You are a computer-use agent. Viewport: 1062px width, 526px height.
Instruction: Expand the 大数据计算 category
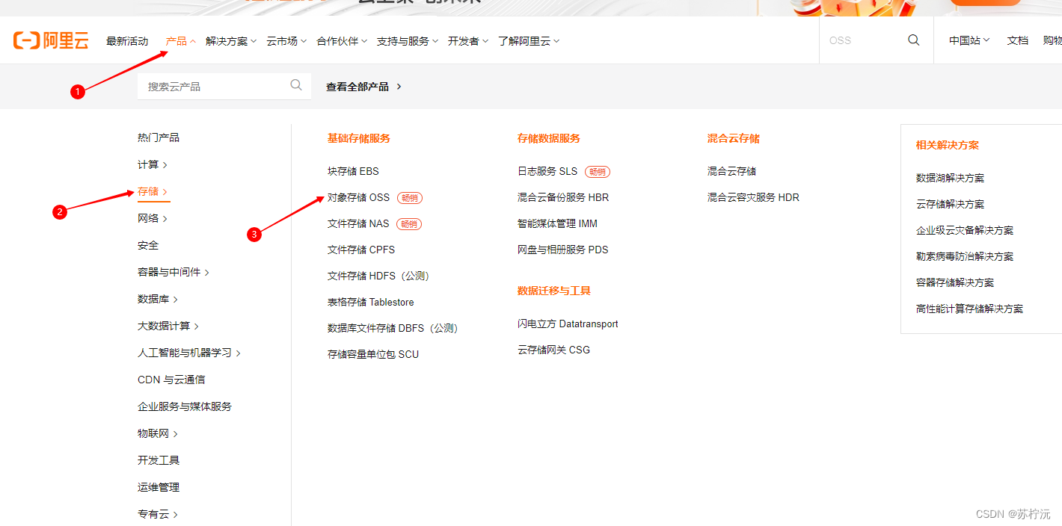[168, 326]
